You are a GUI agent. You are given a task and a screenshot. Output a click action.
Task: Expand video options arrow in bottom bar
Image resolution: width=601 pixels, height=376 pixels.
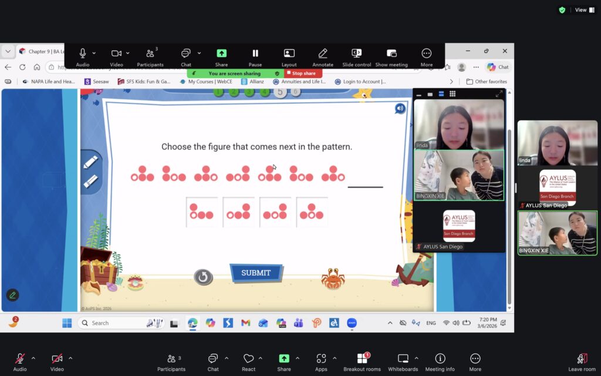70,358
